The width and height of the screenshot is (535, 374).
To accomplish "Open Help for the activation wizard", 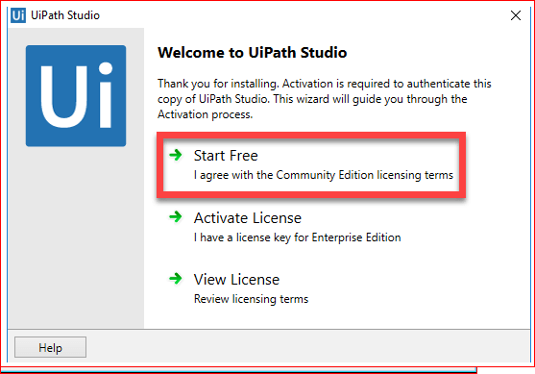I will [x=50, y=347].
